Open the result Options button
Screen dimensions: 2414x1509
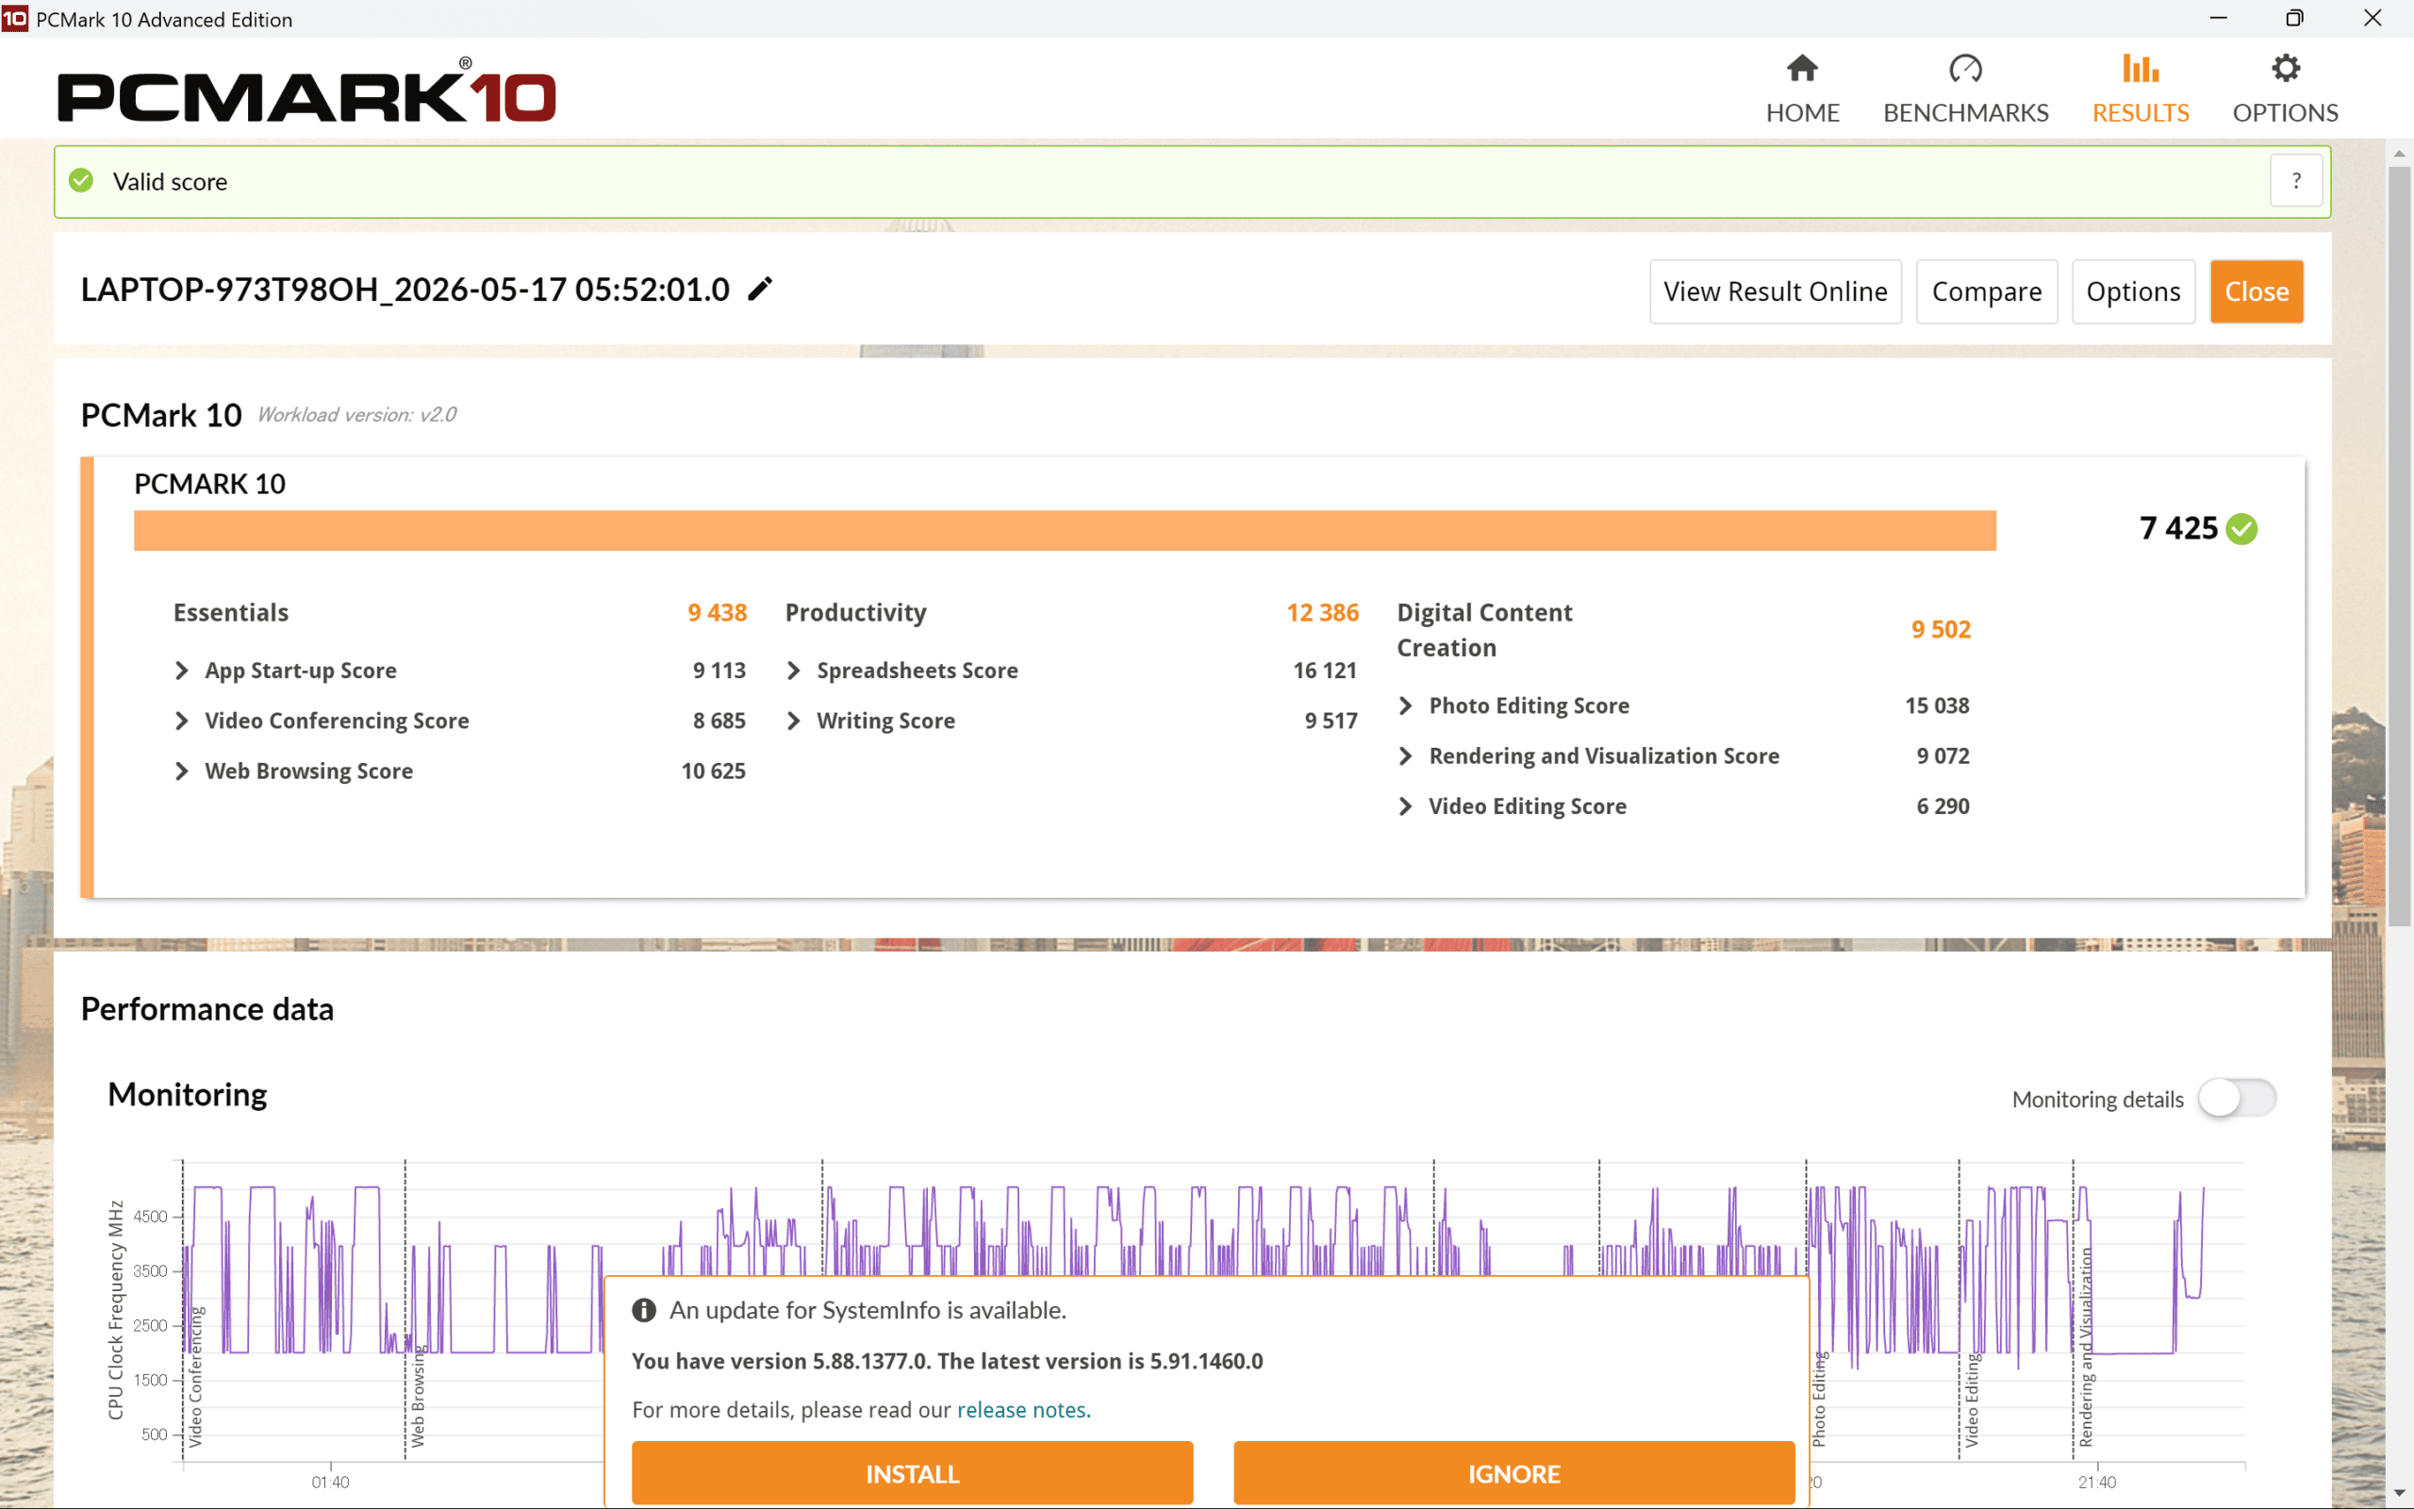pyautogui.click(x=2134, y=291)
